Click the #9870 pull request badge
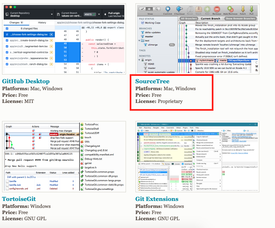 (90, 14)
